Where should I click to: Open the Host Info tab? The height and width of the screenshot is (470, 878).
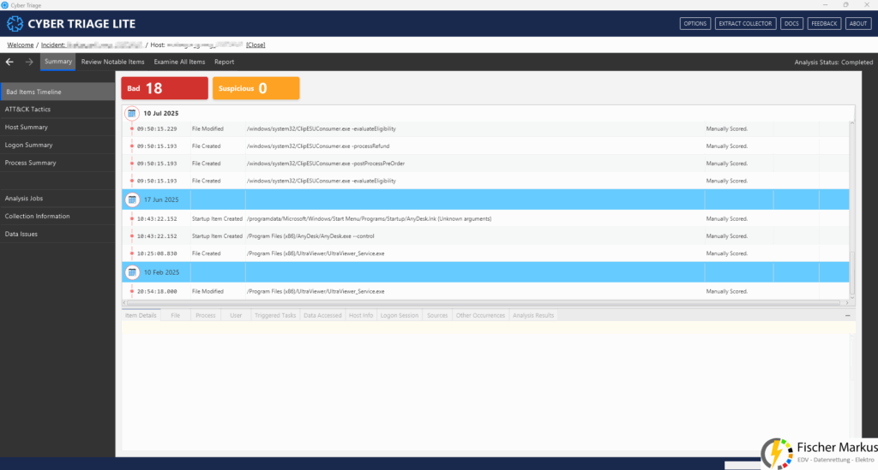[361, 316]
